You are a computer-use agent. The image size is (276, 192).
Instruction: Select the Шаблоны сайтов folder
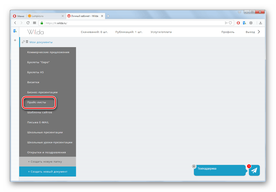tap(48, 112)
